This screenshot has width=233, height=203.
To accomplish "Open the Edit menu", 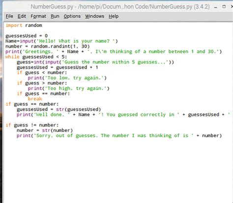I will point(22,16).
